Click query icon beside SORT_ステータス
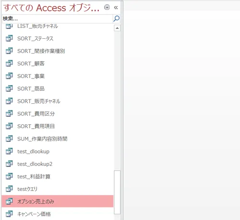Screen dimensions: 240x220 (9, 38)
